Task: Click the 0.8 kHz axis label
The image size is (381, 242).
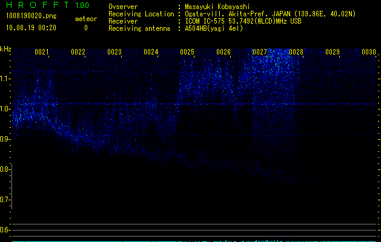Action: [x=5, y=169]
